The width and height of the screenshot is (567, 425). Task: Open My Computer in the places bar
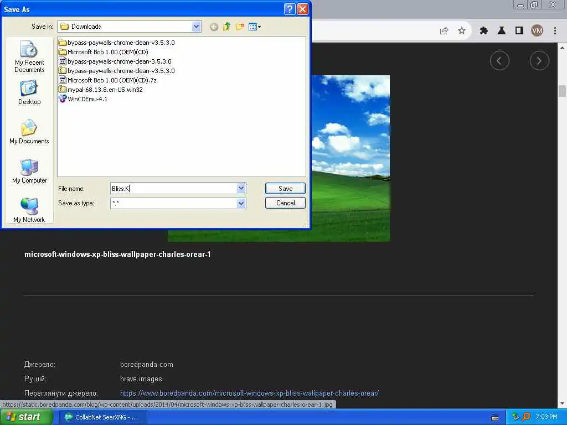[x=29, y=172]
